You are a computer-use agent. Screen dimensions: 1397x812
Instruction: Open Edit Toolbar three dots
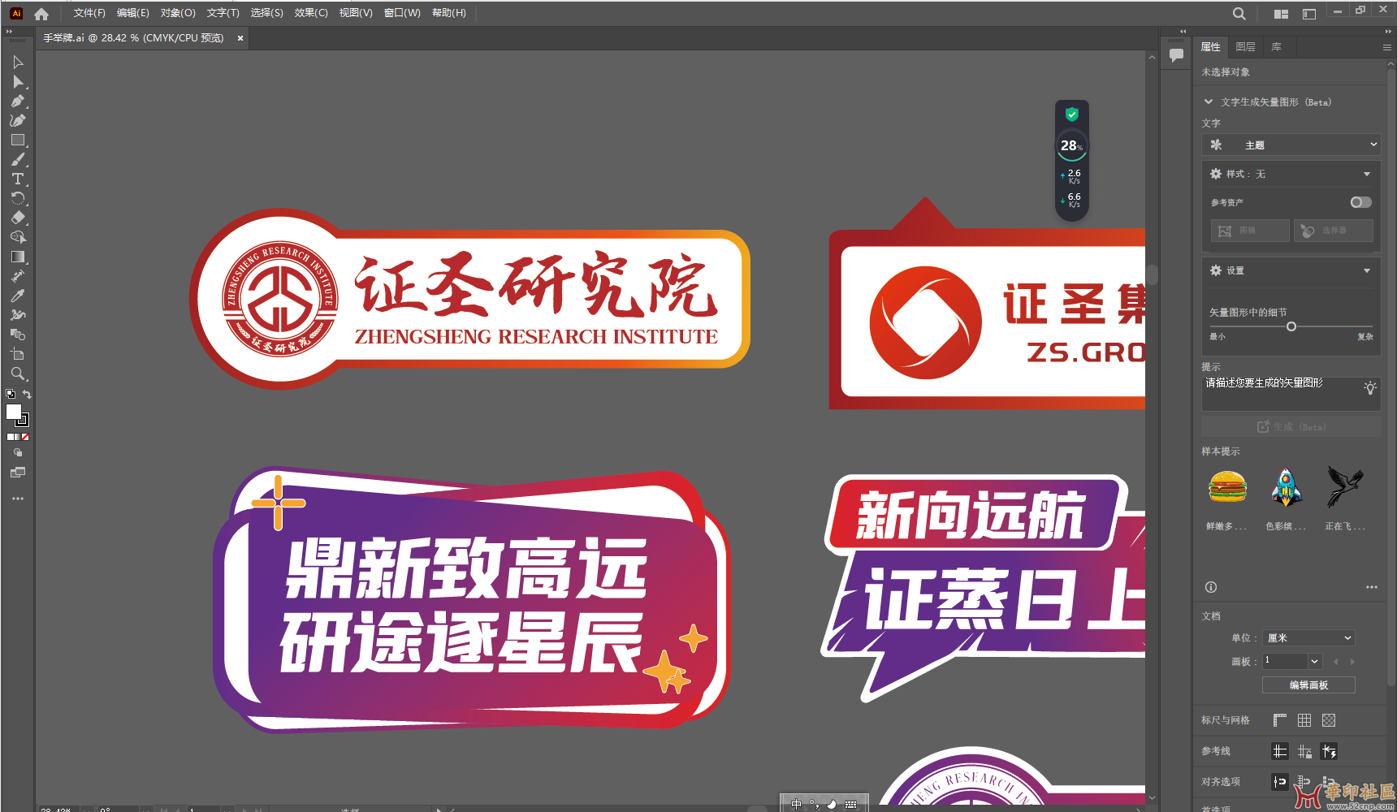(18, 499)
